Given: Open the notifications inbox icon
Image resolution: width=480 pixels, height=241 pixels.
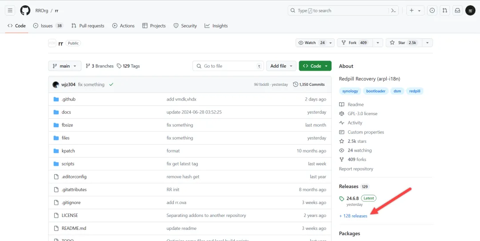Looking at the screenshot, I should tap(457, 10).
